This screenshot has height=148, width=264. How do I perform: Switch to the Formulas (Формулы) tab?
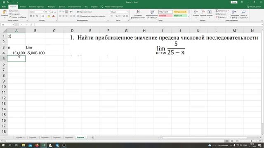[x=51, y=7]
